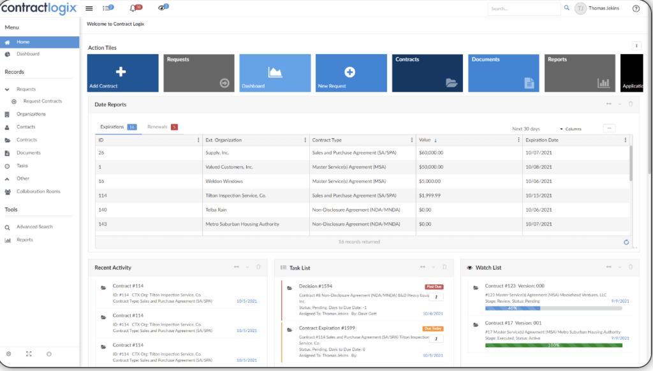Open the ID column menu

coord(198,140)
